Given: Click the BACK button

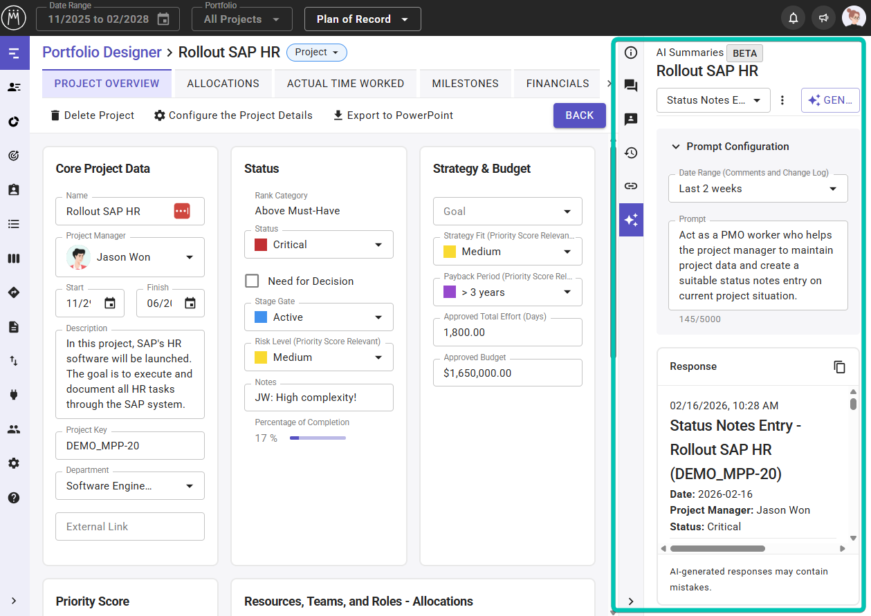Looking at the screenshot, I should coord(579,115).
